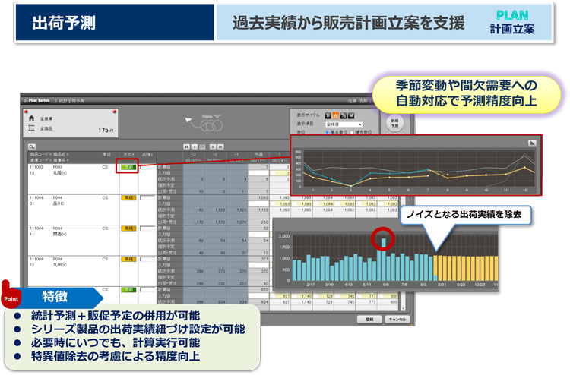Click the Pilot Series logo in the title bar
570x375 pixels.
(36, 100)
